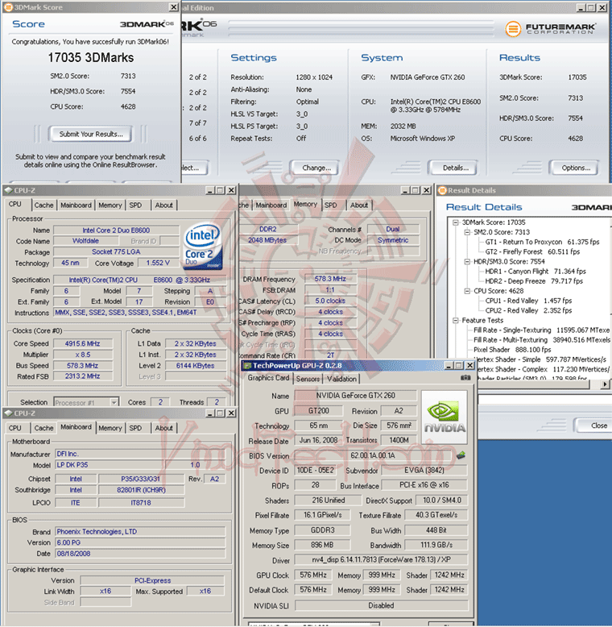Switch to Memory tab in top CPU-Z window
Viewport: 612px width, 627px height.
(110, 206)
